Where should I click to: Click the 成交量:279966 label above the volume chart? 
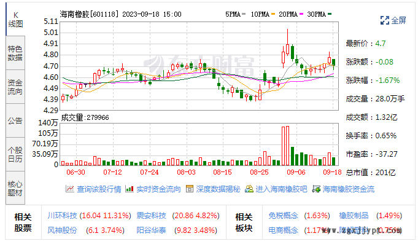(85, 117)
